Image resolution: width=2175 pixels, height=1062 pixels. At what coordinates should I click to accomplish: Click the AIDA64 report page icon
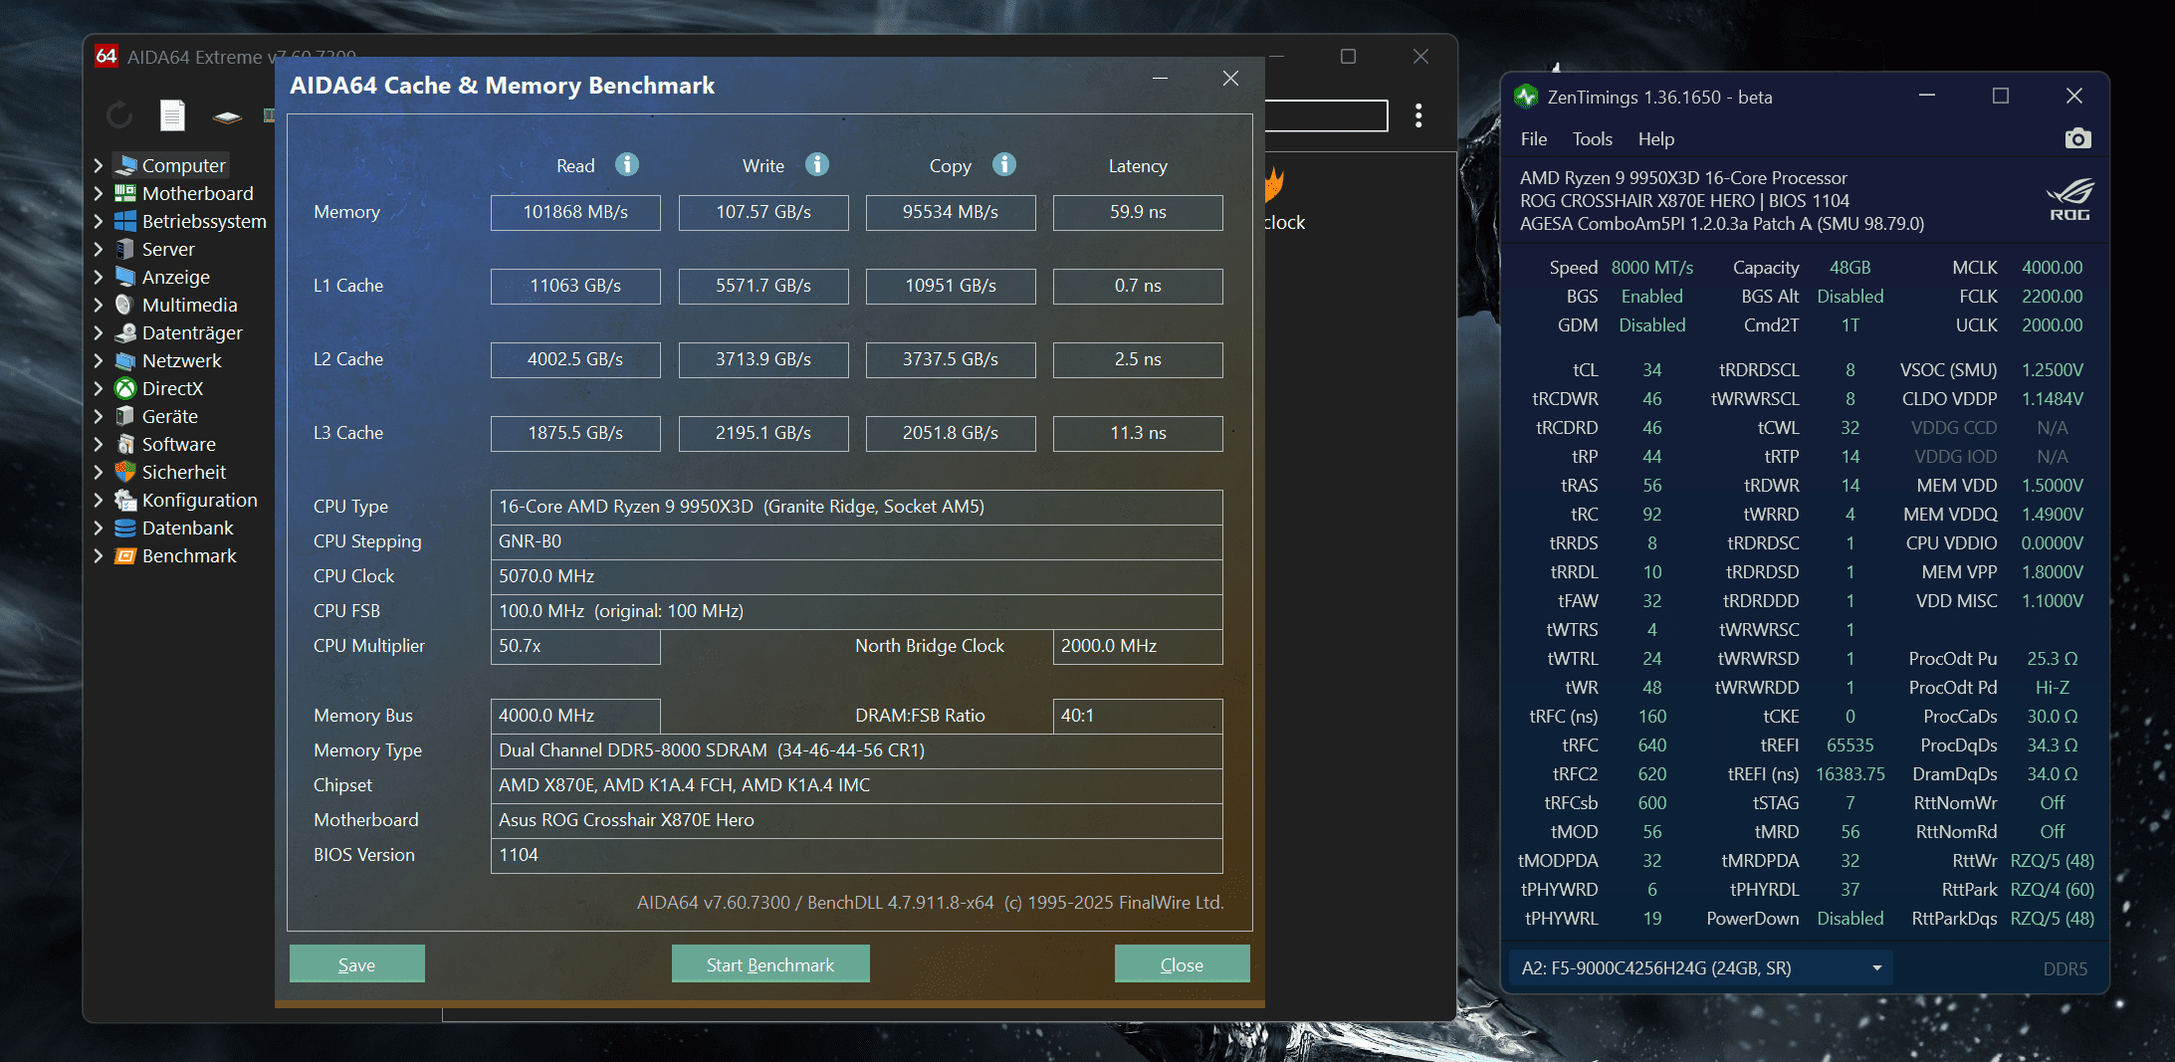pyautogui.click(x=173, y=116)
